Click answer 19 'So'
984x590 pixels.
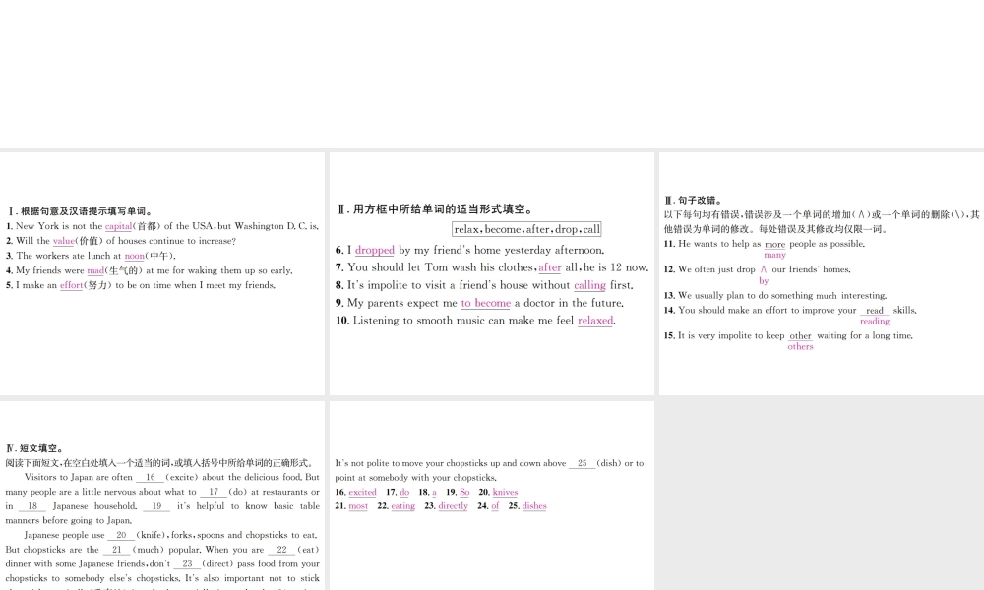[x=464, y=493]
